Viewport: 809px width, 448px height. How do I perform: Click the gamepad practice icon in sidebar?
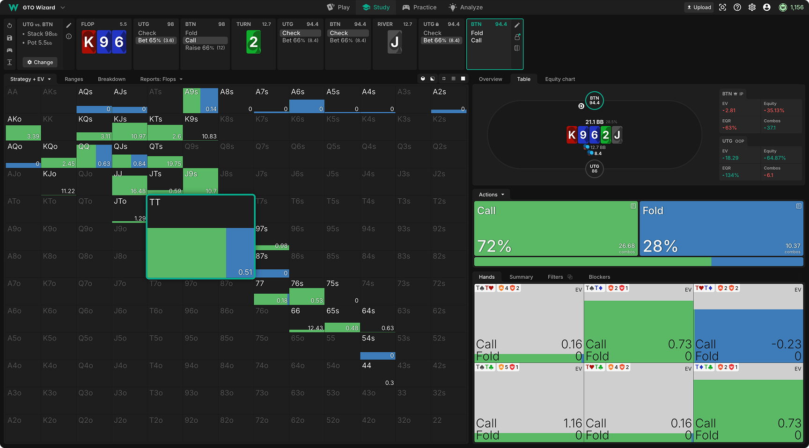pos(9,50)
